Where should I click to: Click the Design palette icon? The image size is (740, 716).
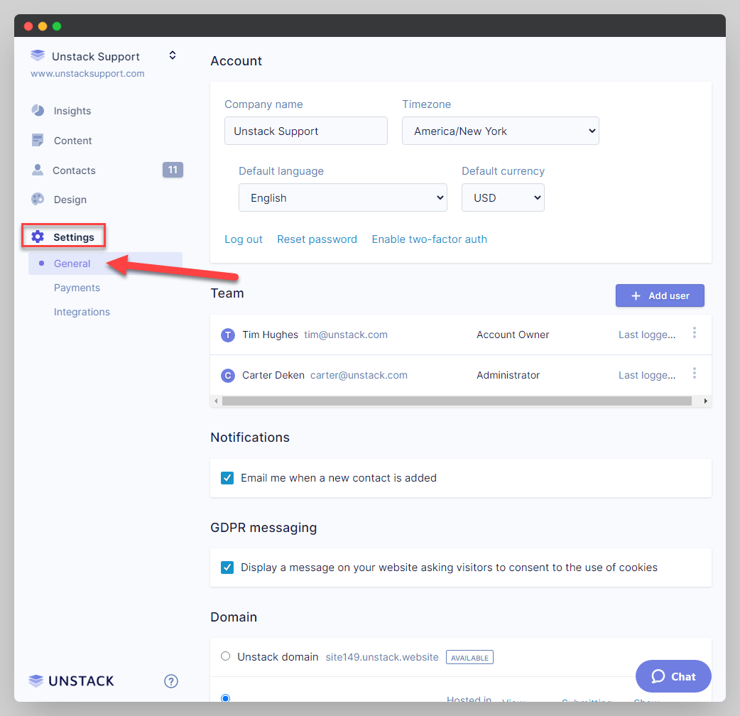(x=38, y=199)
